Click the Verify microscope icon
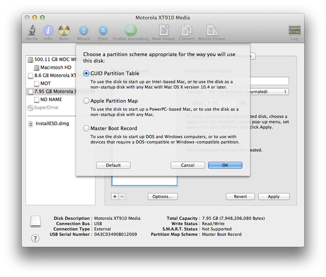The height and width of the screenshot is (277, 326). [32, 30]
